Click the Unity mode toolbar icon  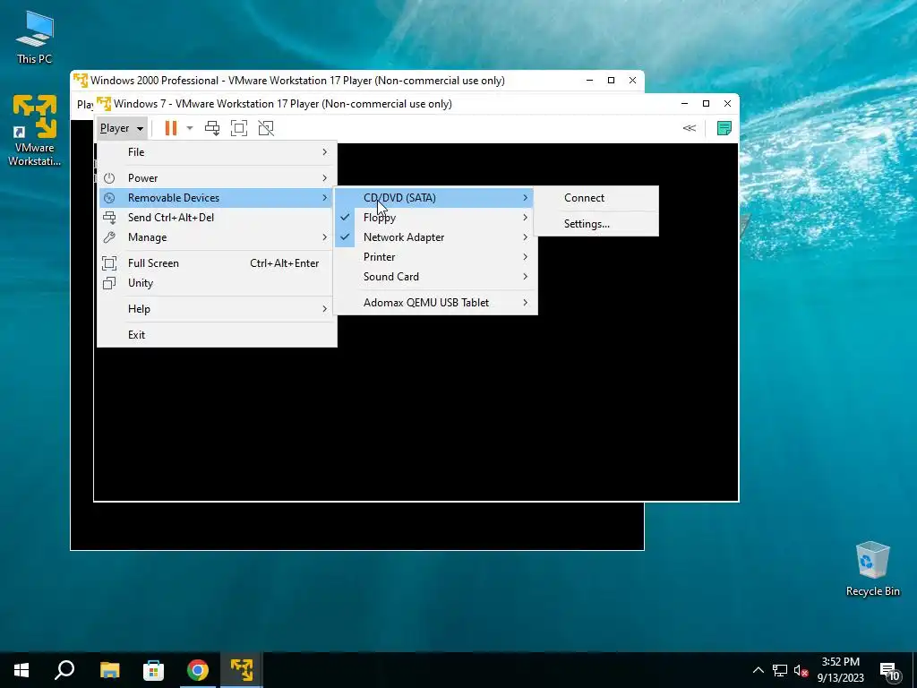point(266,128)
